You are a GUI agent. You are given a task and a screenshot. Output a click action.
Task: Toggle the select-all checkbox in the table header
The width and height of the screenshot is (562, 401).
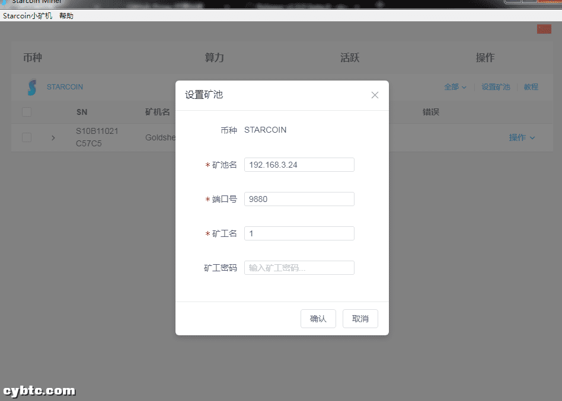pyautogui.click(x=26, y=112)
